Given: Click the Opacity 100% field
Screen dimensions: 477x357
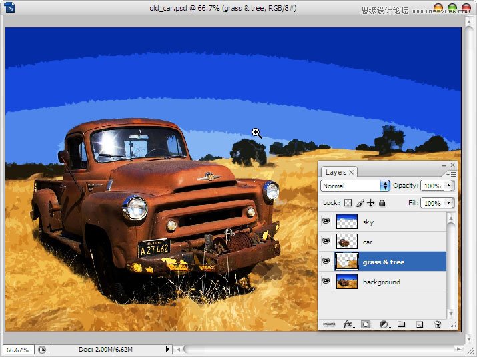Looking at the screenshot, I should click(433, 186).
